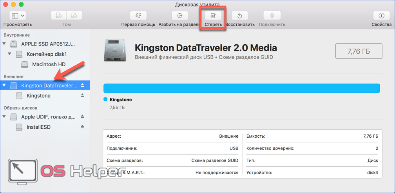Eject the Kingstone volume
The height and width of the screenshot is (193, 395).
pyautogui.click(x=82, y=95)
